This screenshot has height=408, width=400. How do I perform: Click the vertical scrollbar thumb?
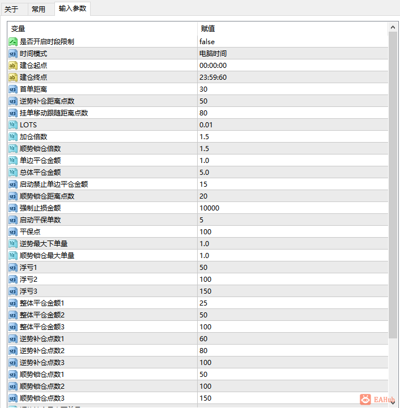click(393, 185)
